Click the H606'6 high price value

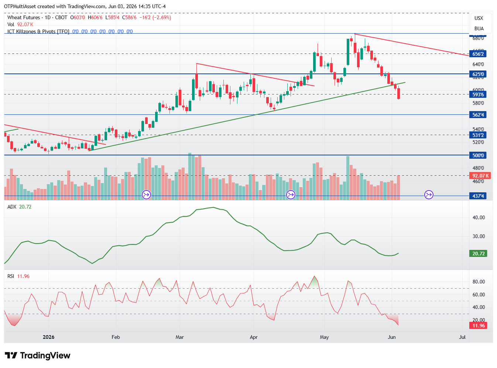tap(95, 17)
